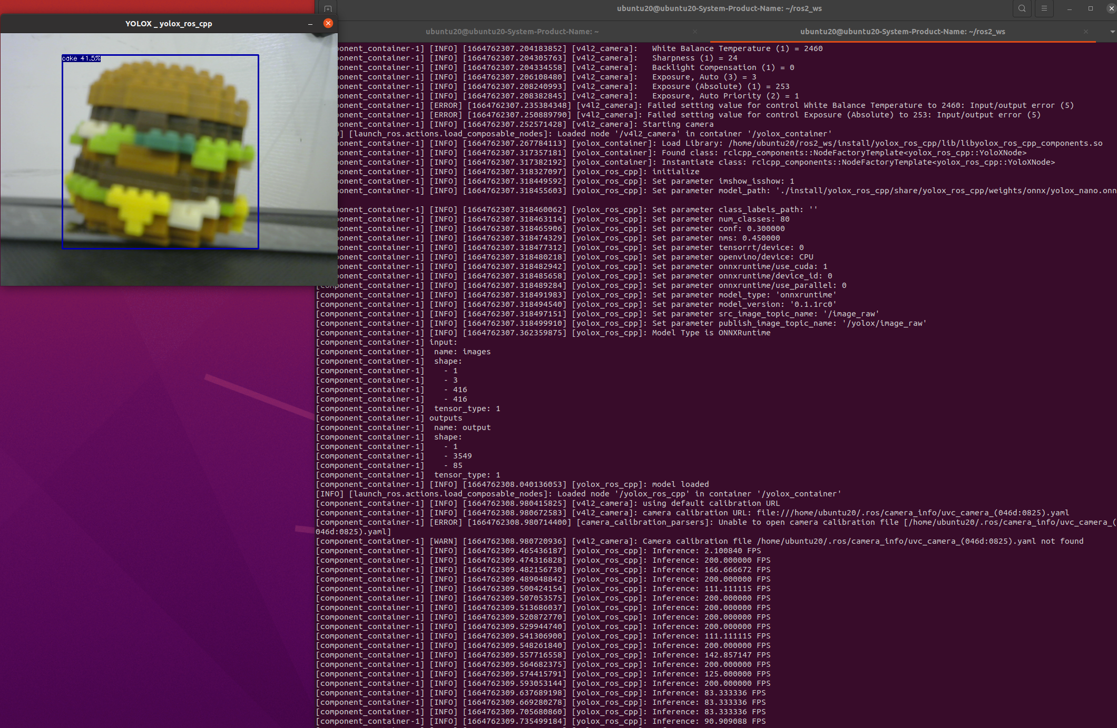Restore the terminal window with the square icon
Image resolution: width=1117 pixels, height=728 pixels.
1090,8
